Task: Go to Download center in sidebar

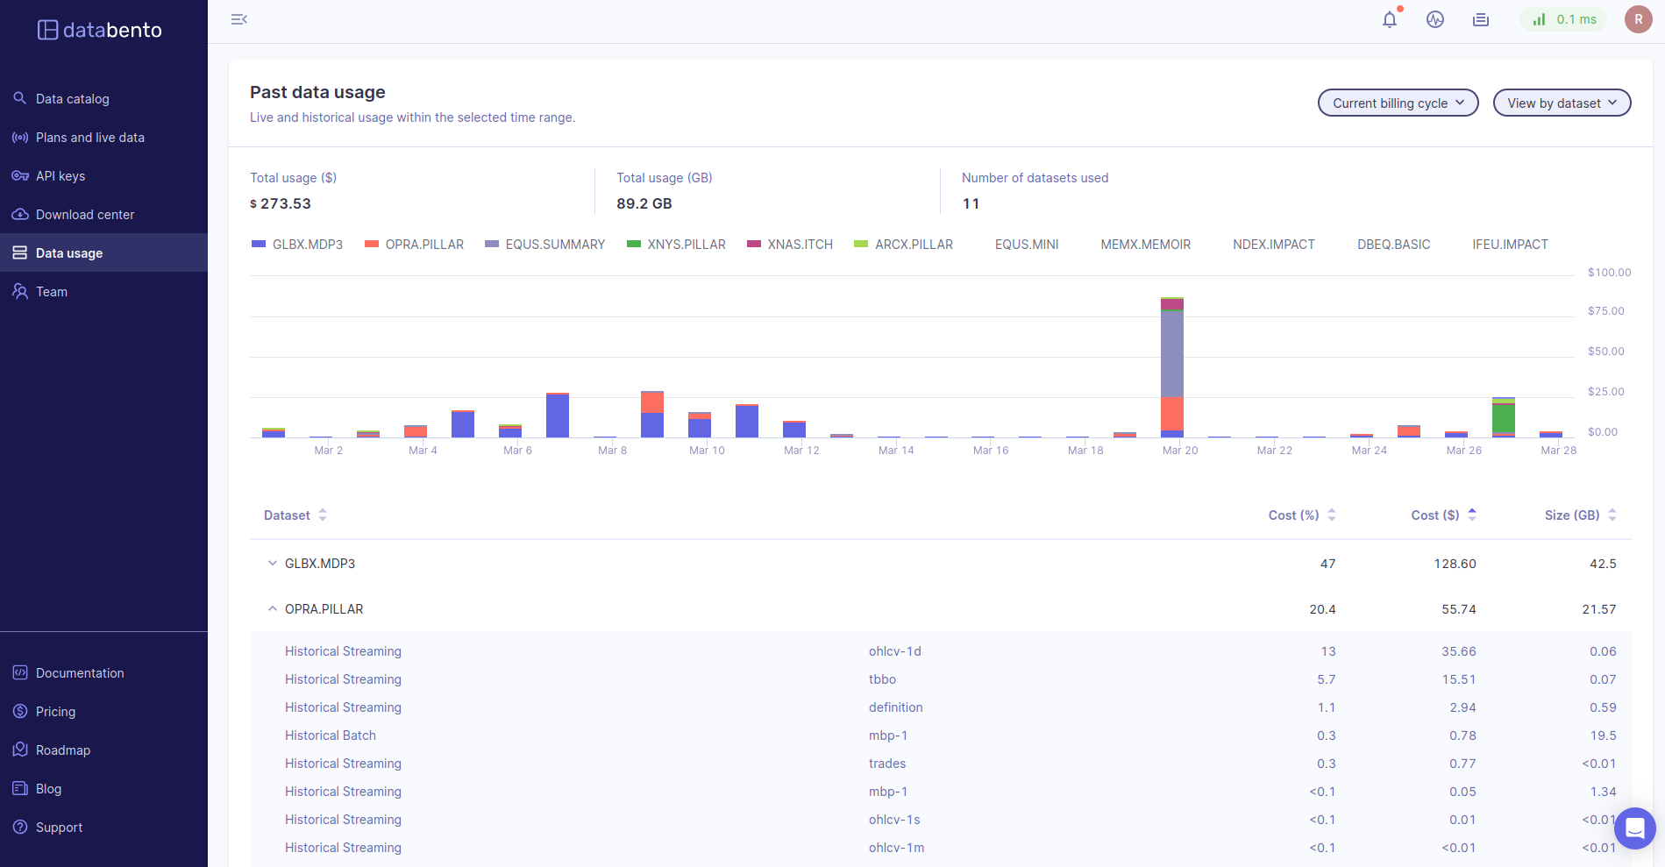Action: pos(85,215)
